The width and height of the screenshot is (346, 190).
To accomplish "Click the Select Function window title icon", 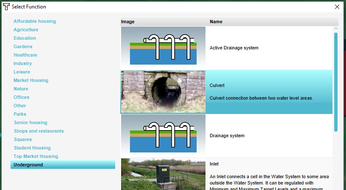I will point(6,7).
